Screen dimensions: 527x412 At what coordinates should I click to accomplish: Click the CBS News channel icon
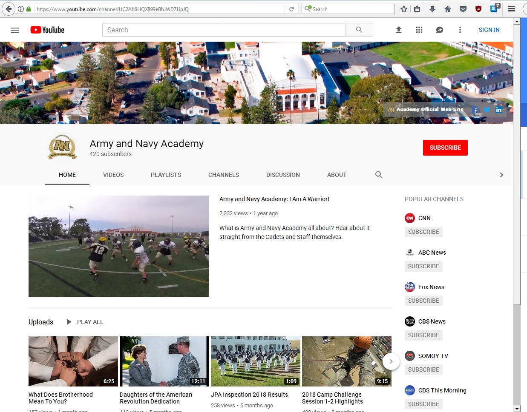pos(410,321)
